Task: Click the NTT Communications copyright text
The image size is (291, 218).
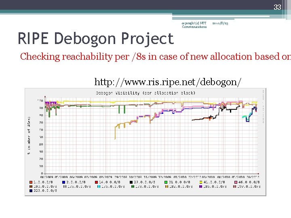Action: click(194, 25)
